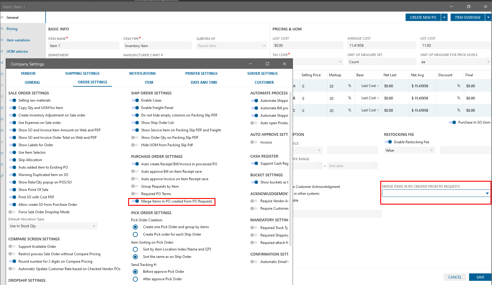This screenshot has height=285, width=492.
Task: Open the Item Overview split arrow
Action: point(488,18)
